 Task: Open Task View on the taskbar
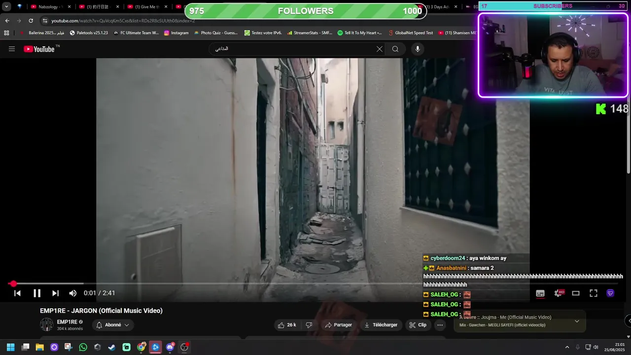click(x=26, y=347)
